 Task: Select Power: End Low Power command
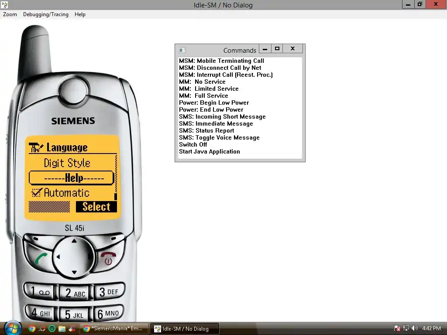pos(211,109)
